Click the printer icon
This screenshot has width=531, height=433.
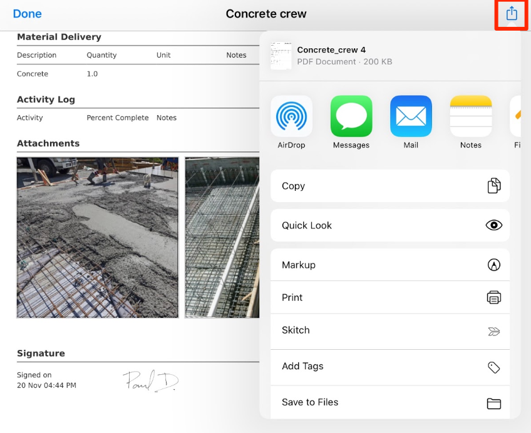click(x=494, y=297)
